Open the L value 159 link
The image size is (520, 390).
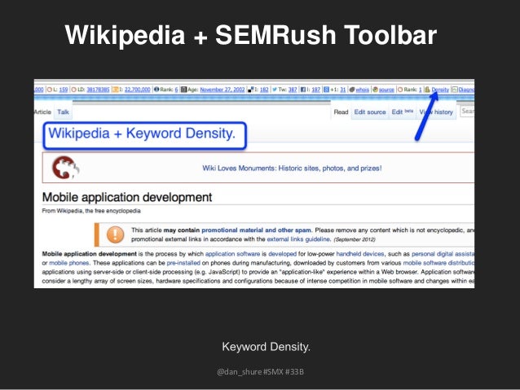pyautogui.click(x=64, y=90)
